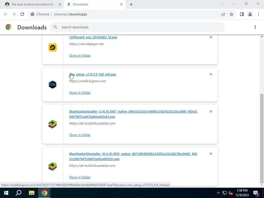The height and width of the screenshot is (198, 264).
Task: Select the Downloads tab
Action: point(95,4)
